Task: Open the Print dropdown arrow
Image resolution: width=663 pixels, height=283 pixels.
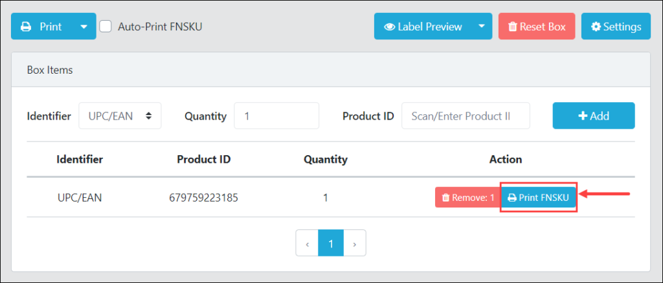Action: (84, 26)
